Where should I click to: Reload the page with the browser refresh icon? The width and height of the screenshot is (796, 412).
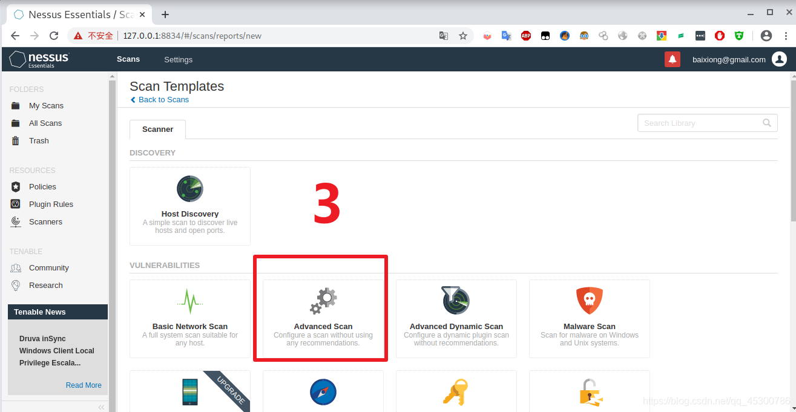54,36
